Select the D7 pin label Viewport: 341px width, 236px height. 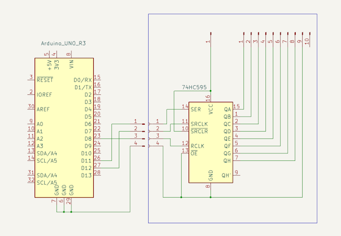click(88, 132)
